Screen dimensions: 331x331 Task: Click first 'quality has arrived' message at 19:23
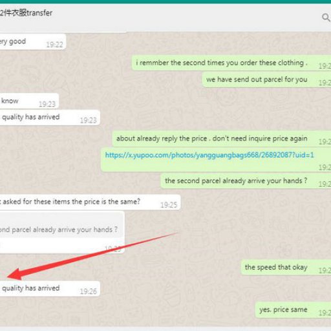[50, 118]
